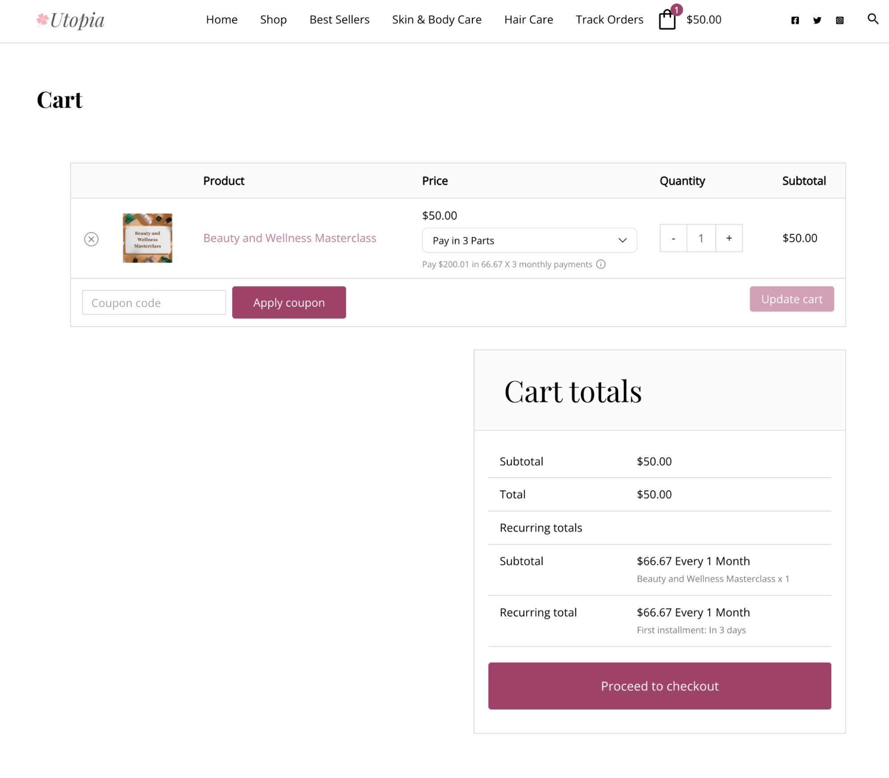Click the Masterclass product thumbnail
Image resolution: width=889 pixels, height=778 pixels.
tap(147, 238)
